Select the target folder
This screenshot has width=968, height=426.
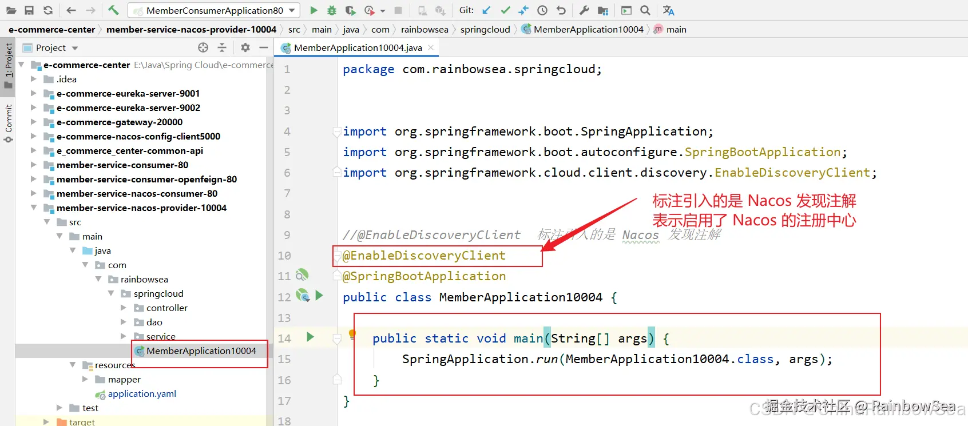point(82,422)
